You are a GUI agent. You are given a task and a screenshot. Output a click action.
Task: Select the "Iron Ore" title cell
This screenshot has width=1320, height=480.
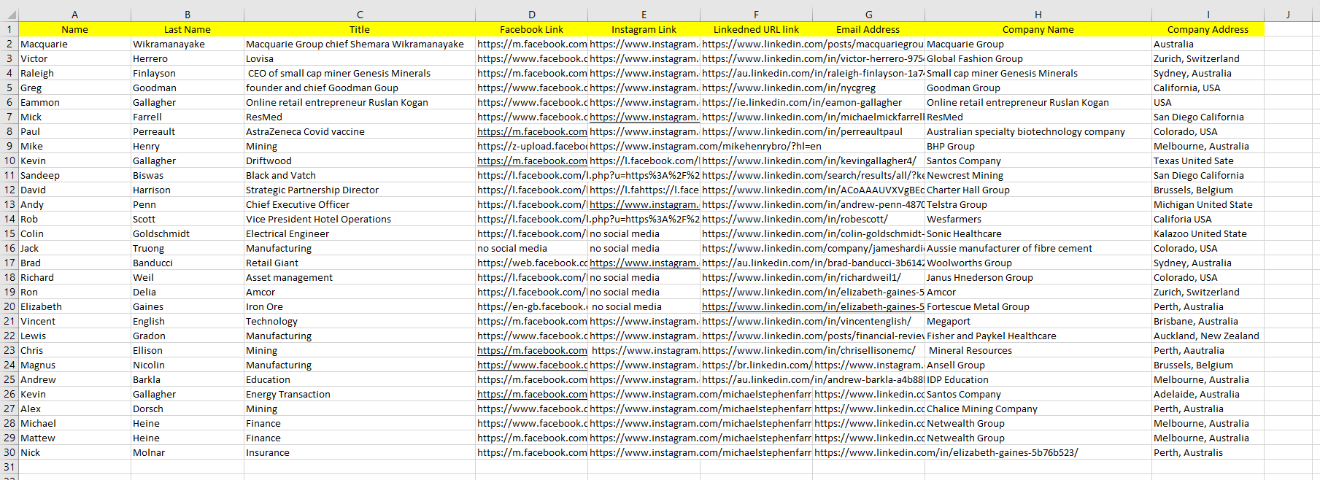pyautogui.click(x=360, y=306)
